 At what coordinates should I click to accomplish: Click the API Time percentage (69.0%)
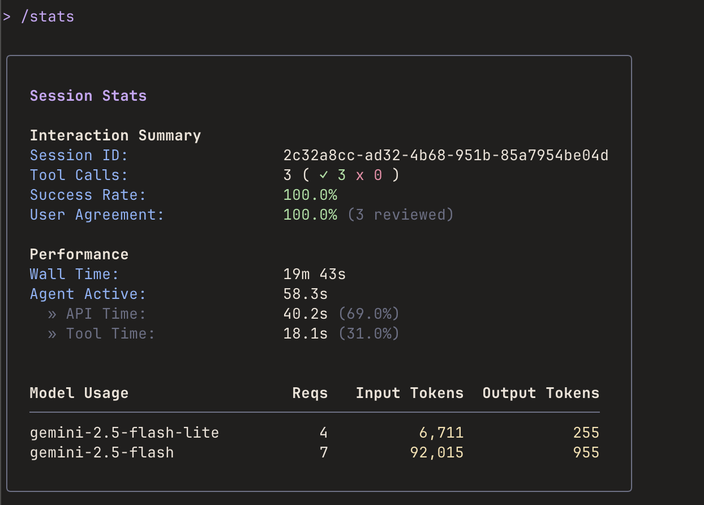(368, 314)
